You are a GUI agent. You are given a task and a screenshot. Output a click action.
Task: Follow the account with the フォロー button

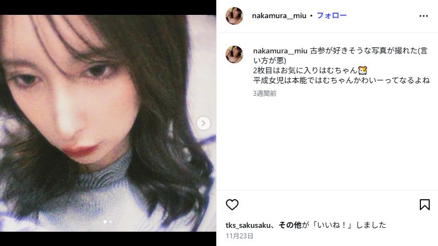[331, 15]
